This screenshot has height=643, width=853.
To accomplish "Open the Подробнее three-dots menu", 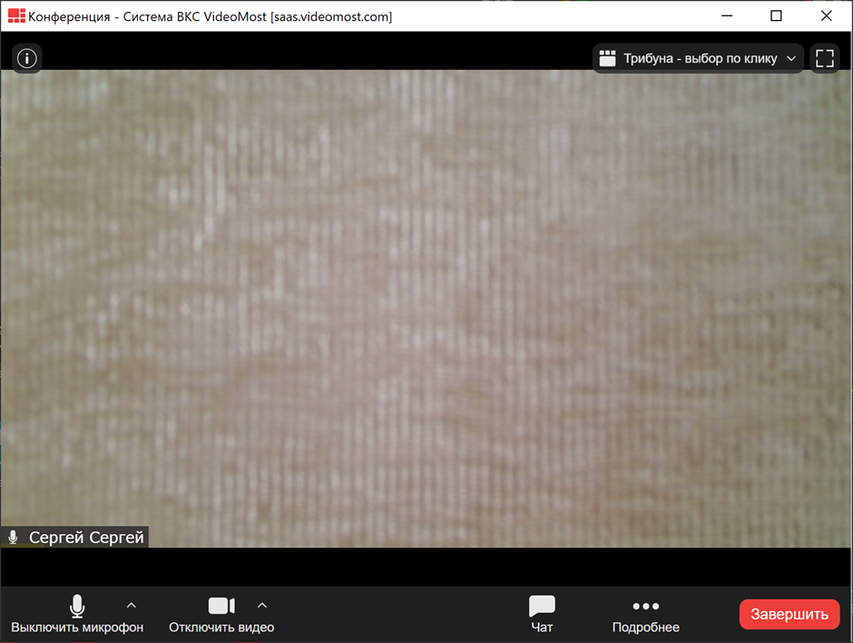I will [646, 614].
